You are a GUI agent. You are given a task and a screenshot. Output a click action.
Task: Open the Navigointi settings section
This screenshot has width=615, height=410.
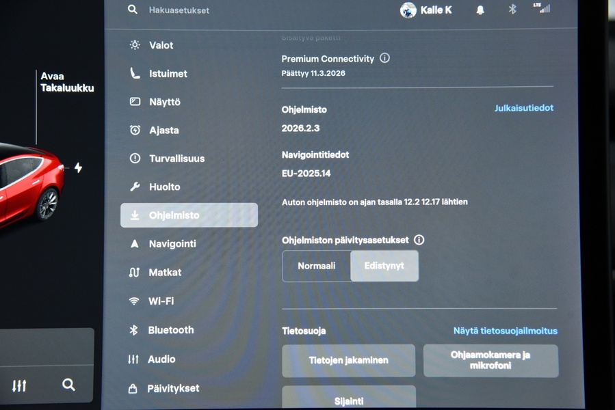click(x=172, y=244)
